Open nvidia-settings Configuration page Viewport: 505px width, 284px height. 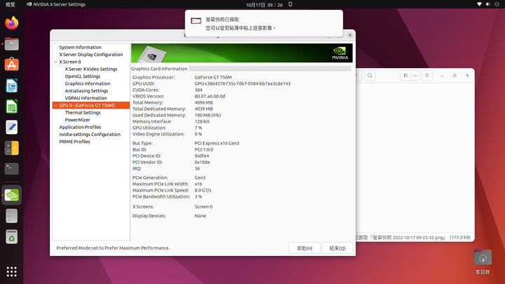[90, 134]
